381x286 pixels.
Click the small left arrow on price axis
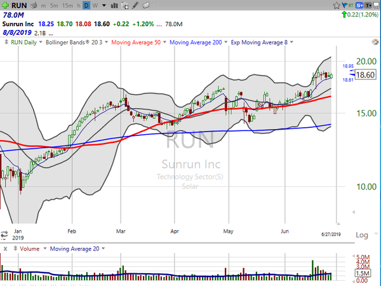point(354,212)
